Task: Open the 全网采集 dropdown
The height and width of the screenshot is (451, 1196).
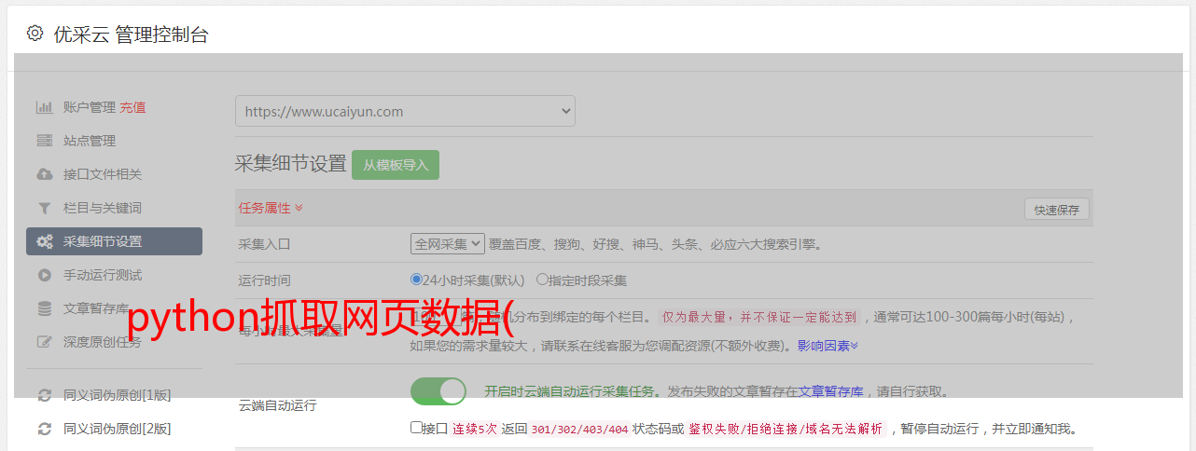Action: pos(448,243)
